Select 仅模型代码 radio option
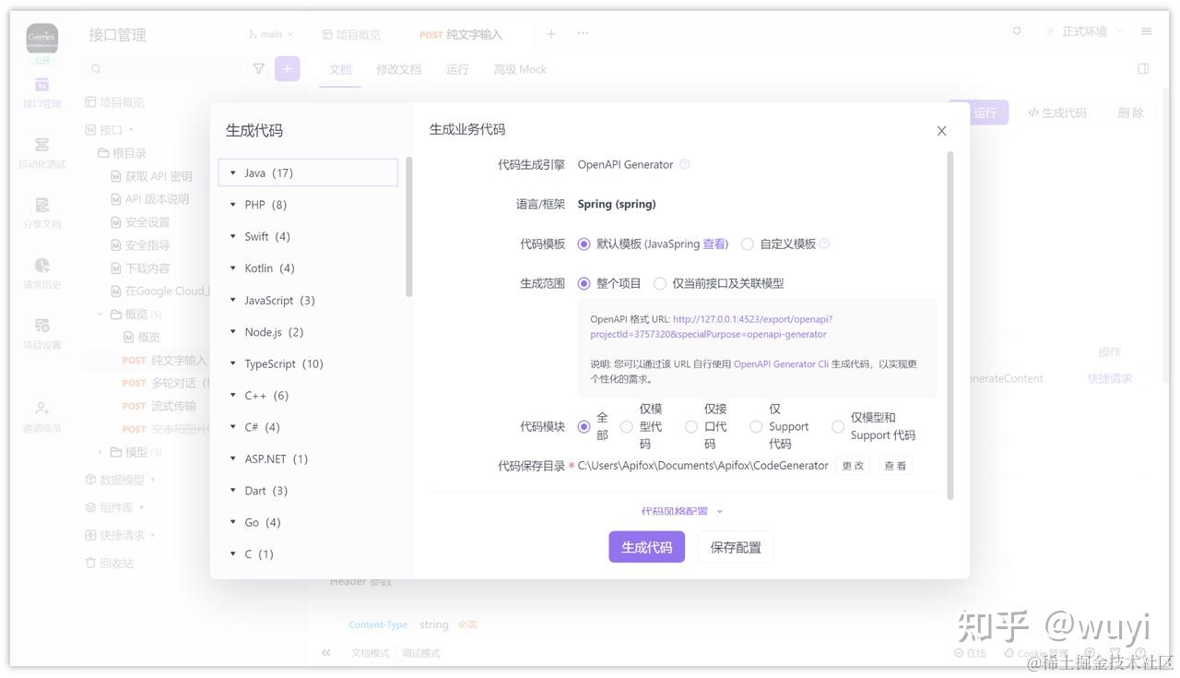The width and height of the screenshot is (1180, 678). coord(627,427)
